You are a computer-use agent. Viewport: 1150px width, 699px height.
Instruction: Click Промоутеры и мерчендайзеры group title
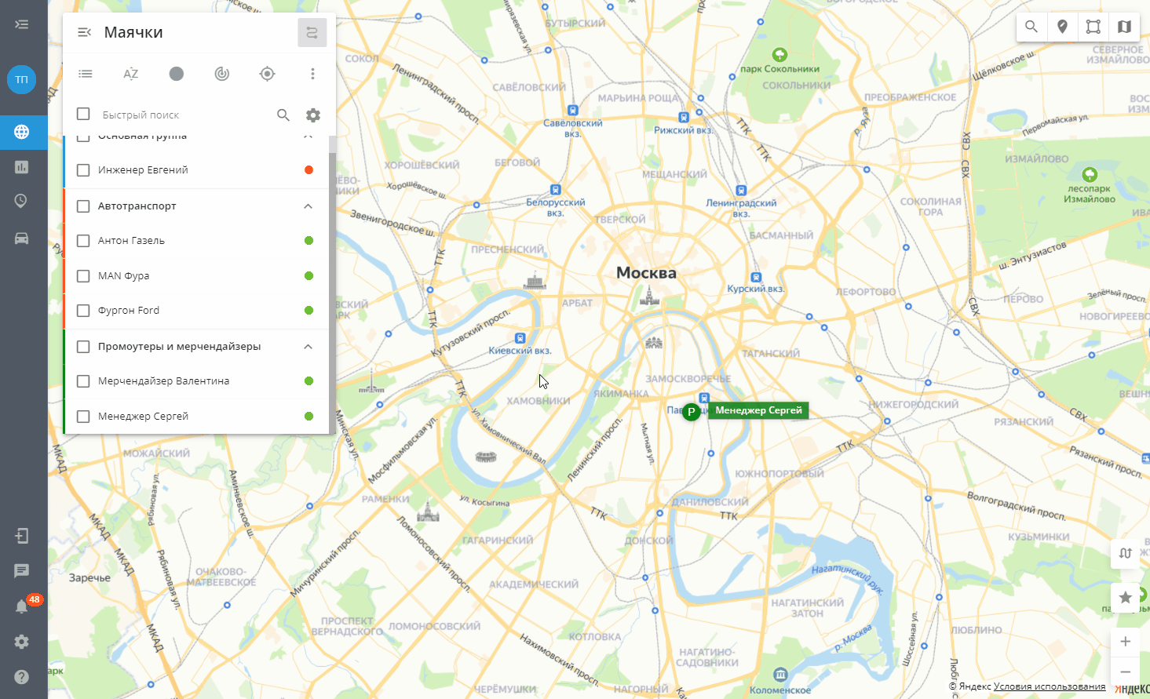click(179, 347)
